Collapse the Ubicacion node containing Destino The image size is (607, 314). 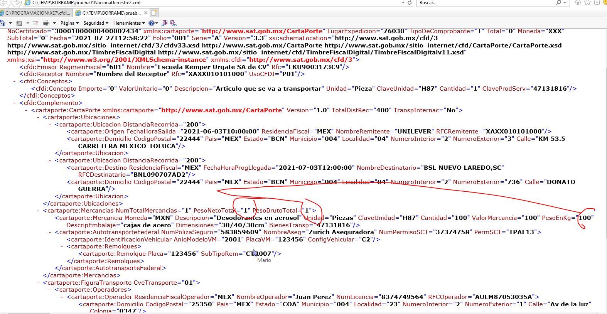pos(50,160)
